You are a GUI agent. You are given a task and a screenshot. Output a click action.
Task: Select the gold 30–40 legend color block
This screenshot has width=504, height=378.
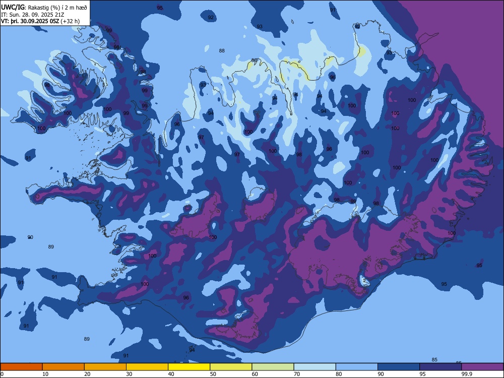click(x=147, y=367)
